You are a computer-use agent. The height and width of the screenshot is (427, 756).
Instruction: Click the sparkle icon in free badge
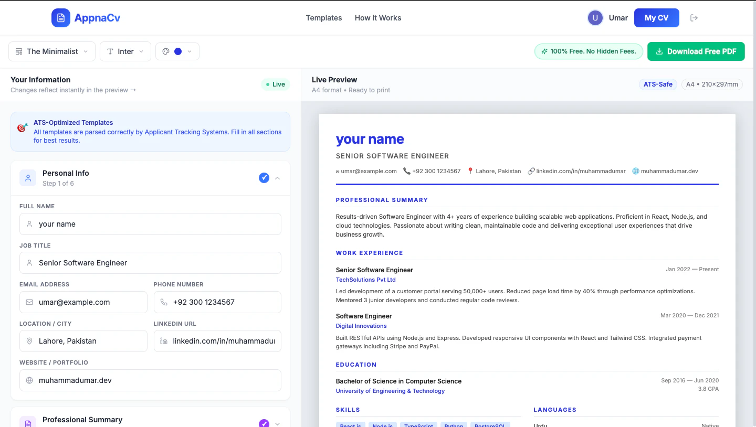tap(544, 51)
